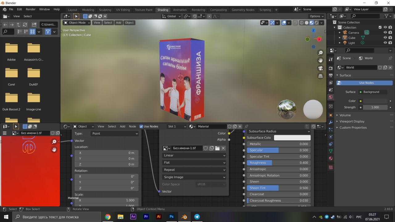Expand the Viewport Display panel

pyautogui.click(x=352, y=121)
